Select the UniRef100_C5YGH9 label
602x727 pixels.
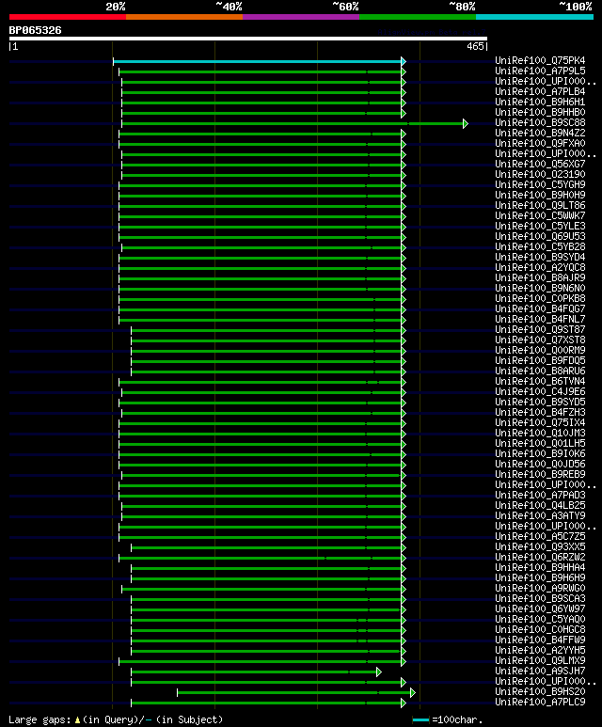[x=540, y=184]
